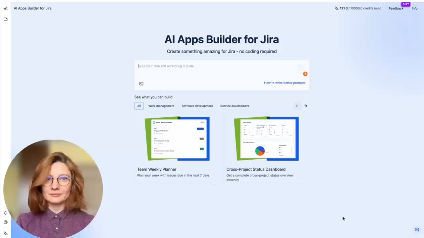Open How to write better prompts link

click(x=285, y=83)
